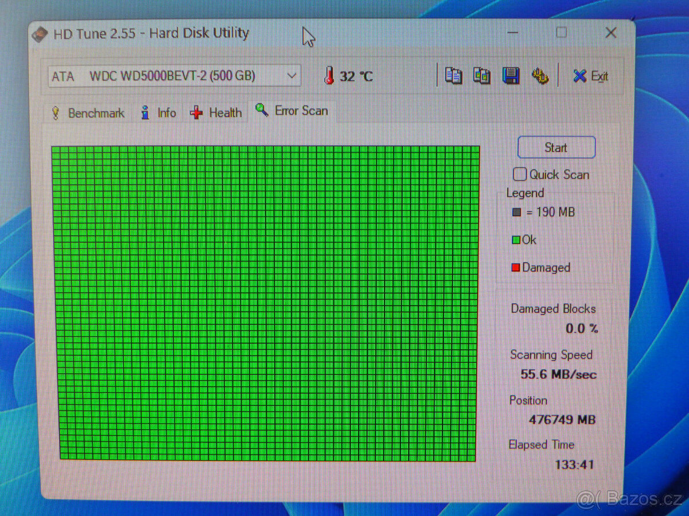Click the red Damaged legend square
Viewport: 689px width, 516px height.
[514, 267]
